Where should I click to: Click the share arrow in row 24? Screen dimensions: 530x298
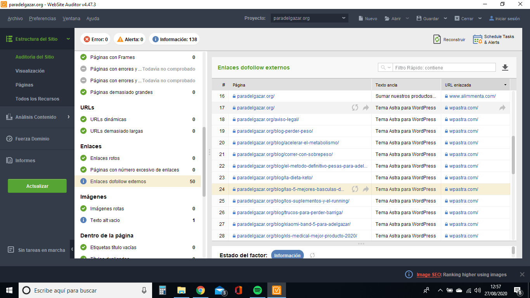(365, 189)
